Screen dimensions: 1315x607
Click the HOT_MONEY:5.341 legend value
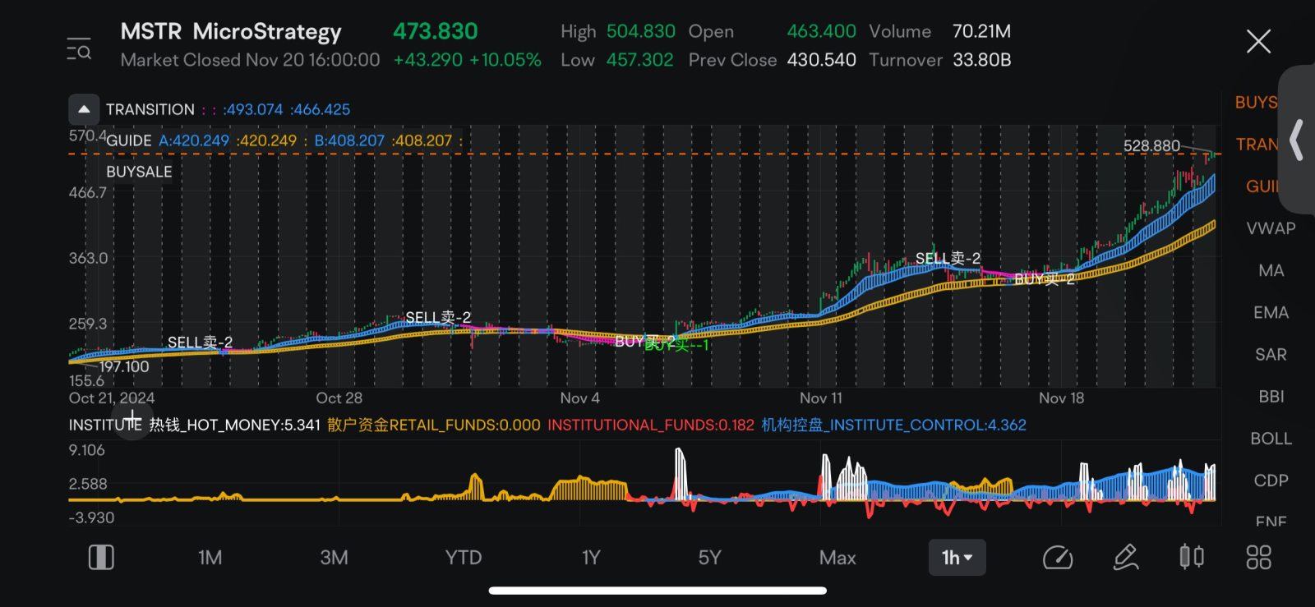pyautogui.click(x=234, y=425)
